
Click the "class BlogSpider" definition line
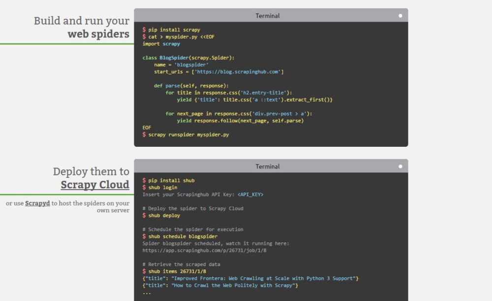tap(188, 58)
